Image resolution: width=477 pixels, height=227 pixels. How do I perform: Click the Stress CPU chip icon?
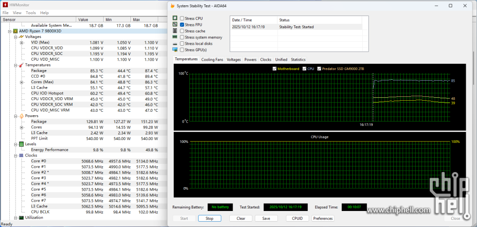pyautogui.click(x=175, y=18)
